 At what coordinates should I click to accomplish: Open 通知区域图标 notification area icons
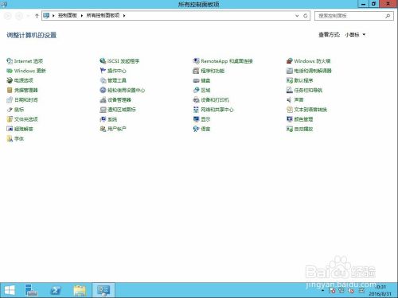click(x=118, y=110)
